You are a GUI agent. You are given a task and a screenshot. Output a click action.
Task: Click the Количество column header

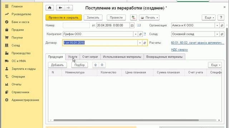click(109, 73)
